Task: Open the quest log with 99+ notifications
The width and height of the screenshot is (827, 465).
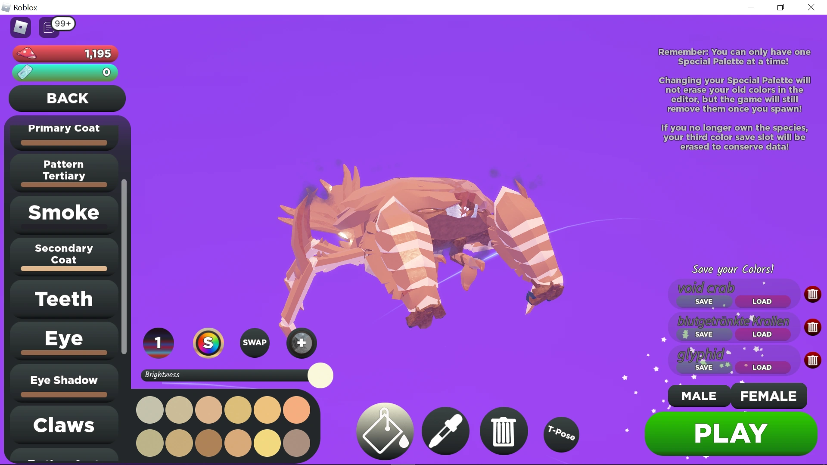Action: (49, 27)
